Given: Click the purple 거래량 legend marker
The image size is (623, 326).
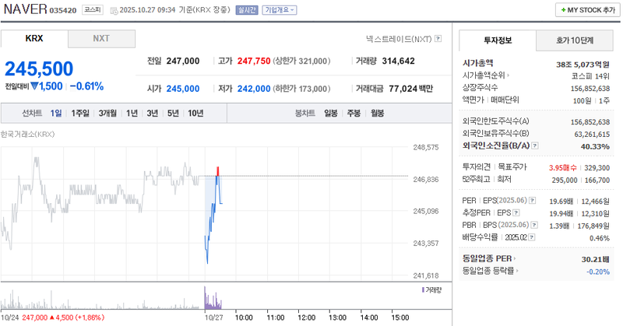Looking at the screenshot, I should (423, 290).
